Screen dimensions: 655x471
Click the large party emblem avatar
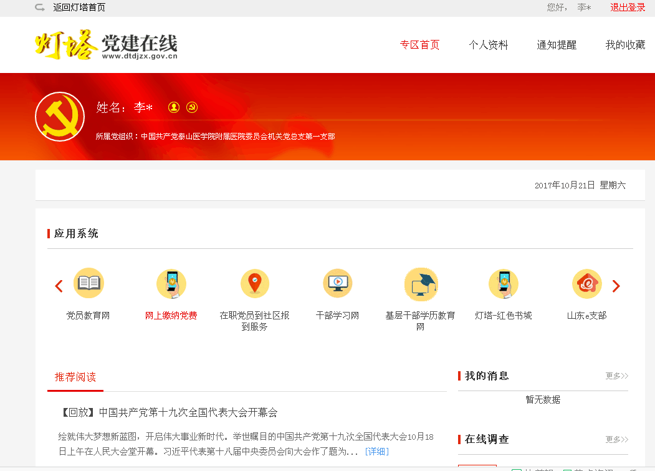tap(60, 117)
